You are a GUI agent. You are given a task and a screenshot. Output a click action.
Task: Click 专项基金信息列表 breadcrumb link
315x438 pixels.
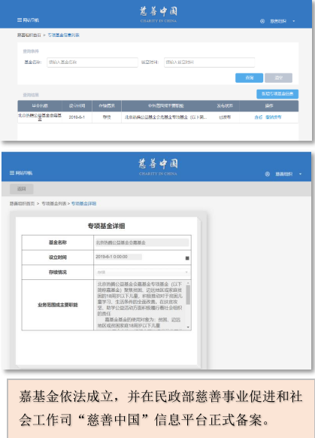pos(64,35)
